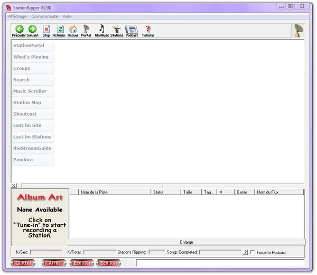Minimize the StationRipper window

[281, 6]
